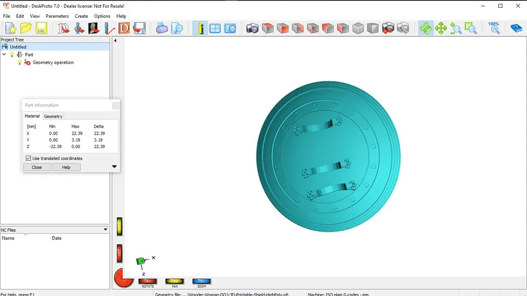The image size is (527, 296).
Task: Select the cube view with red left face
Action: pos(343,28)
